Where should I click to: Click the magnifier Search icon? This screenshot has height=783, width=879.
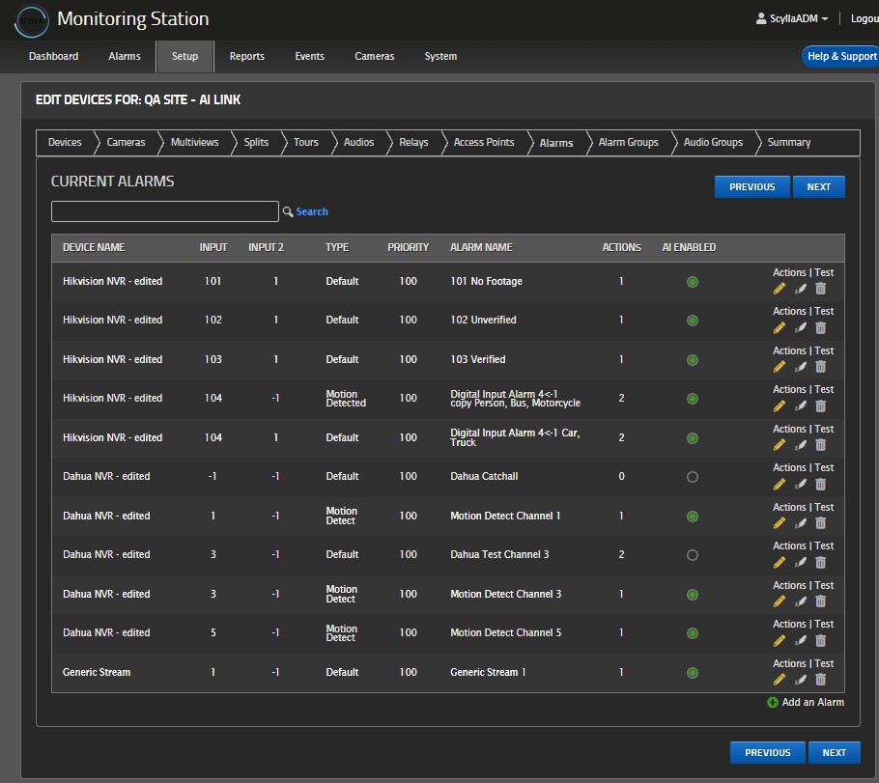coord(288,211)
